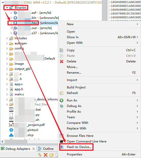Click the green Run As icon
141x158 pixels.
(61, 100)
